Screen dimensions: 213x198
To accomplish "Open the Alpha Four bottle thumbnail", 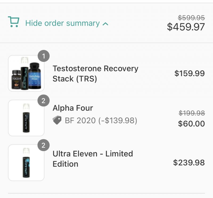I will click(x=26, y=118).
